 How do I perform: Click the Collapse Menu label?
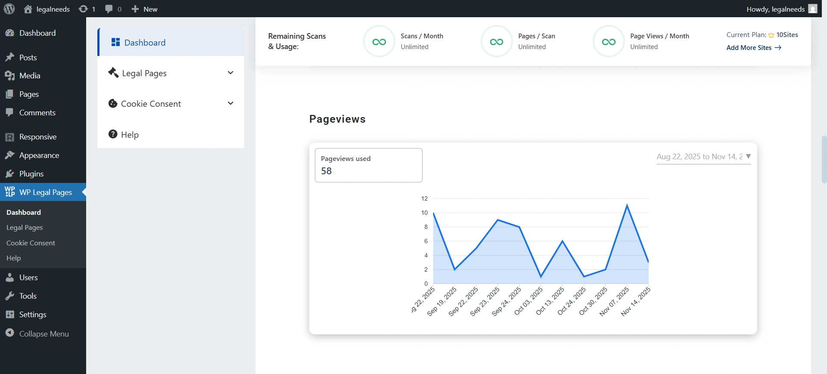[x=44, y=334]
